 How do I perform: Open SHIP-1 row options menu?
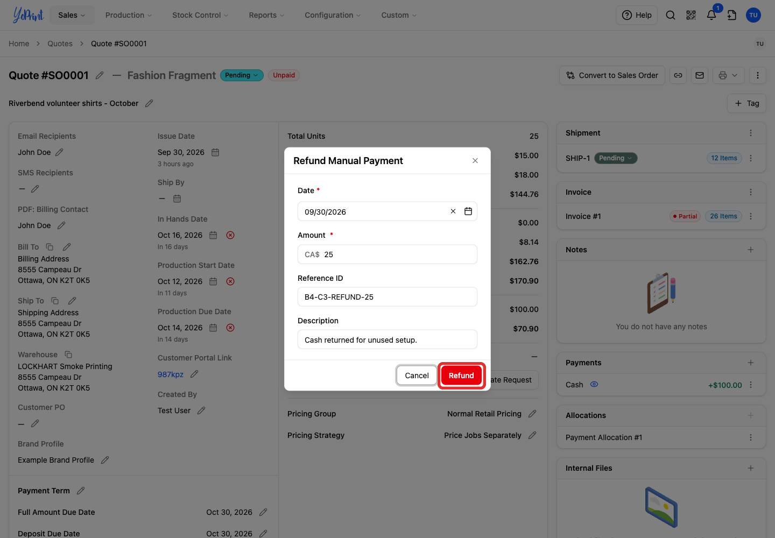pyautogui.click(x=751, y=158)
